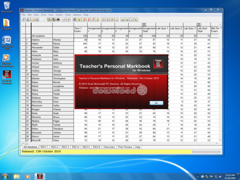240x180 pixels.
Task: Open Windows Explorer from the taskbar
Action: coord(16,176)
